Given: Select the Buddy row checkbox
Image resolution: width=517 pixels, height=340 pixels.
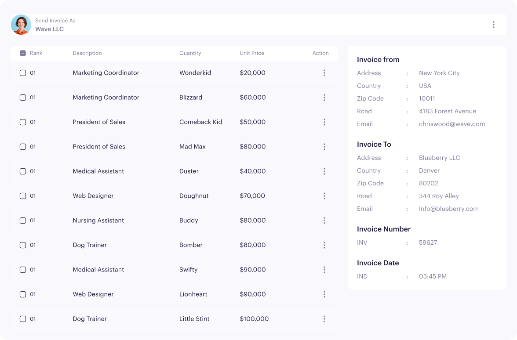Looking at the screenshot, I should [x=23, y=221].
